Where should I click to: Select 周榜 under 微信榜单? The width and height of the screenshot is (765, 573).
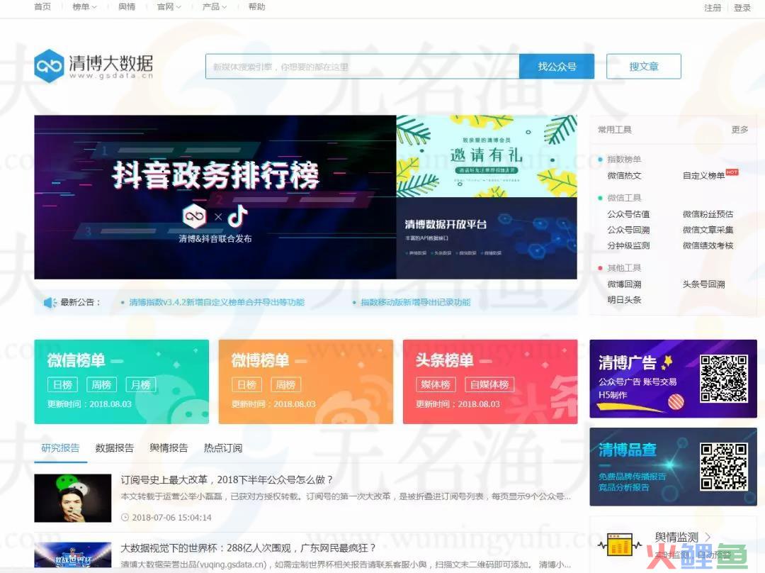tap(101, 384)
